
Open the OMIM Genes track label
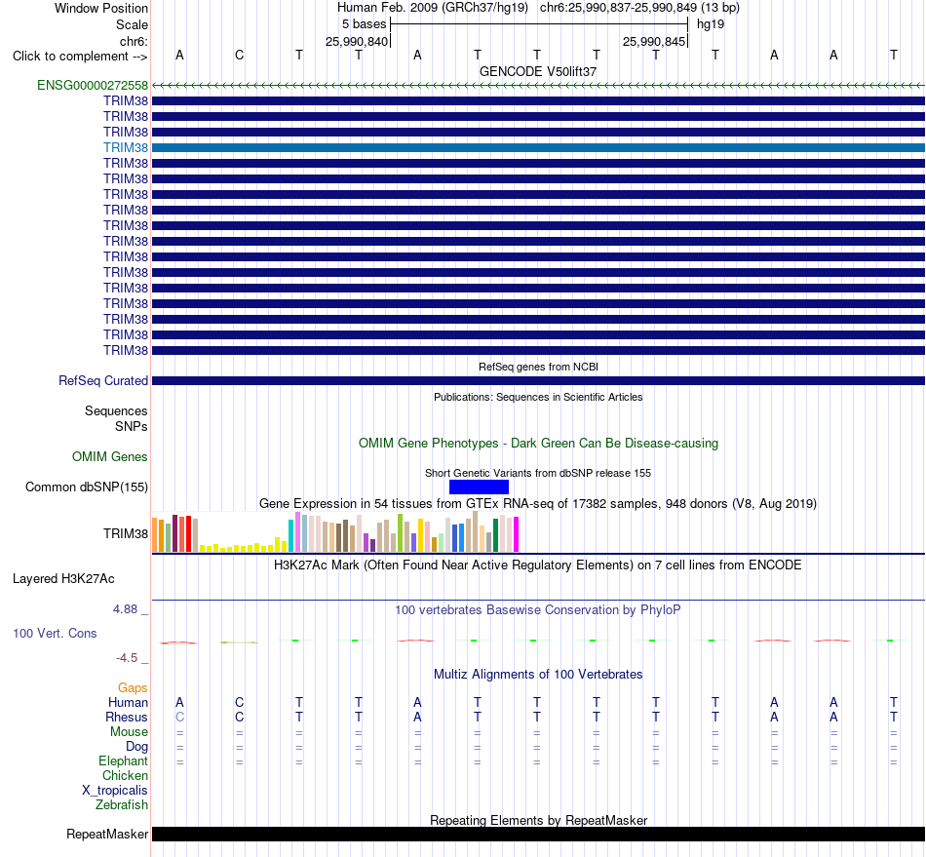109,456
